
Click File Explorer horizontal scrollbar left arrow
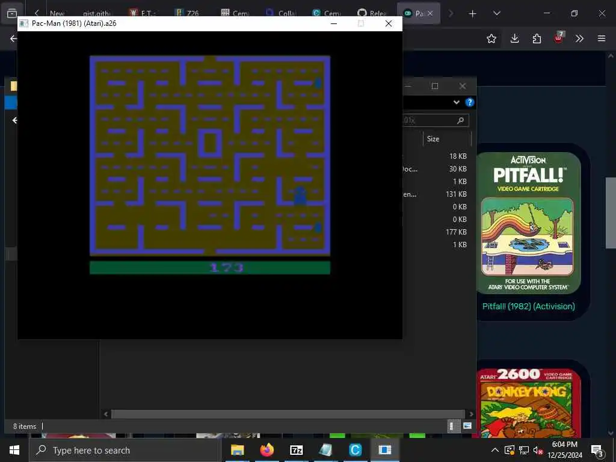pos(106,414)
